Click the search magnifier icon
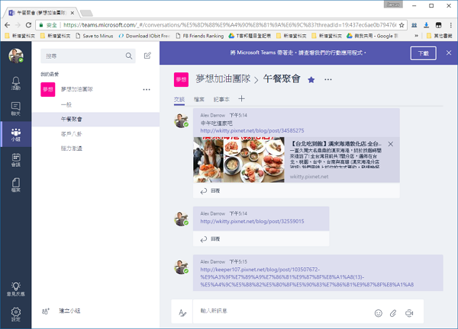This screenshot has height=329, width=458. (x=129, y=56)
